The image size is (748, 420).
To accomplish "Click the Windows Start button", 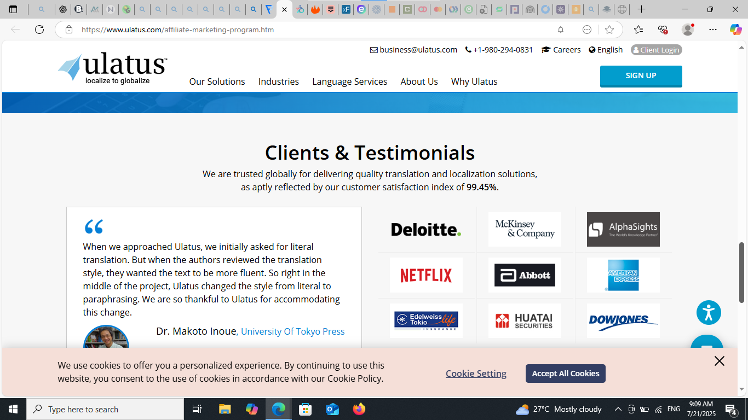I will point(13,409).
